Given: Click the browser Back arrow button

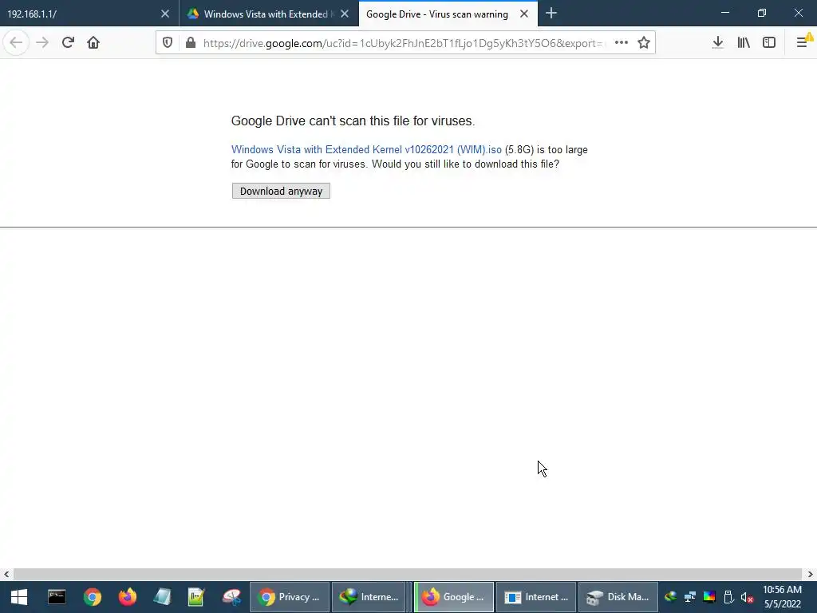Looking at the screenshot, I should pos(16,43).
